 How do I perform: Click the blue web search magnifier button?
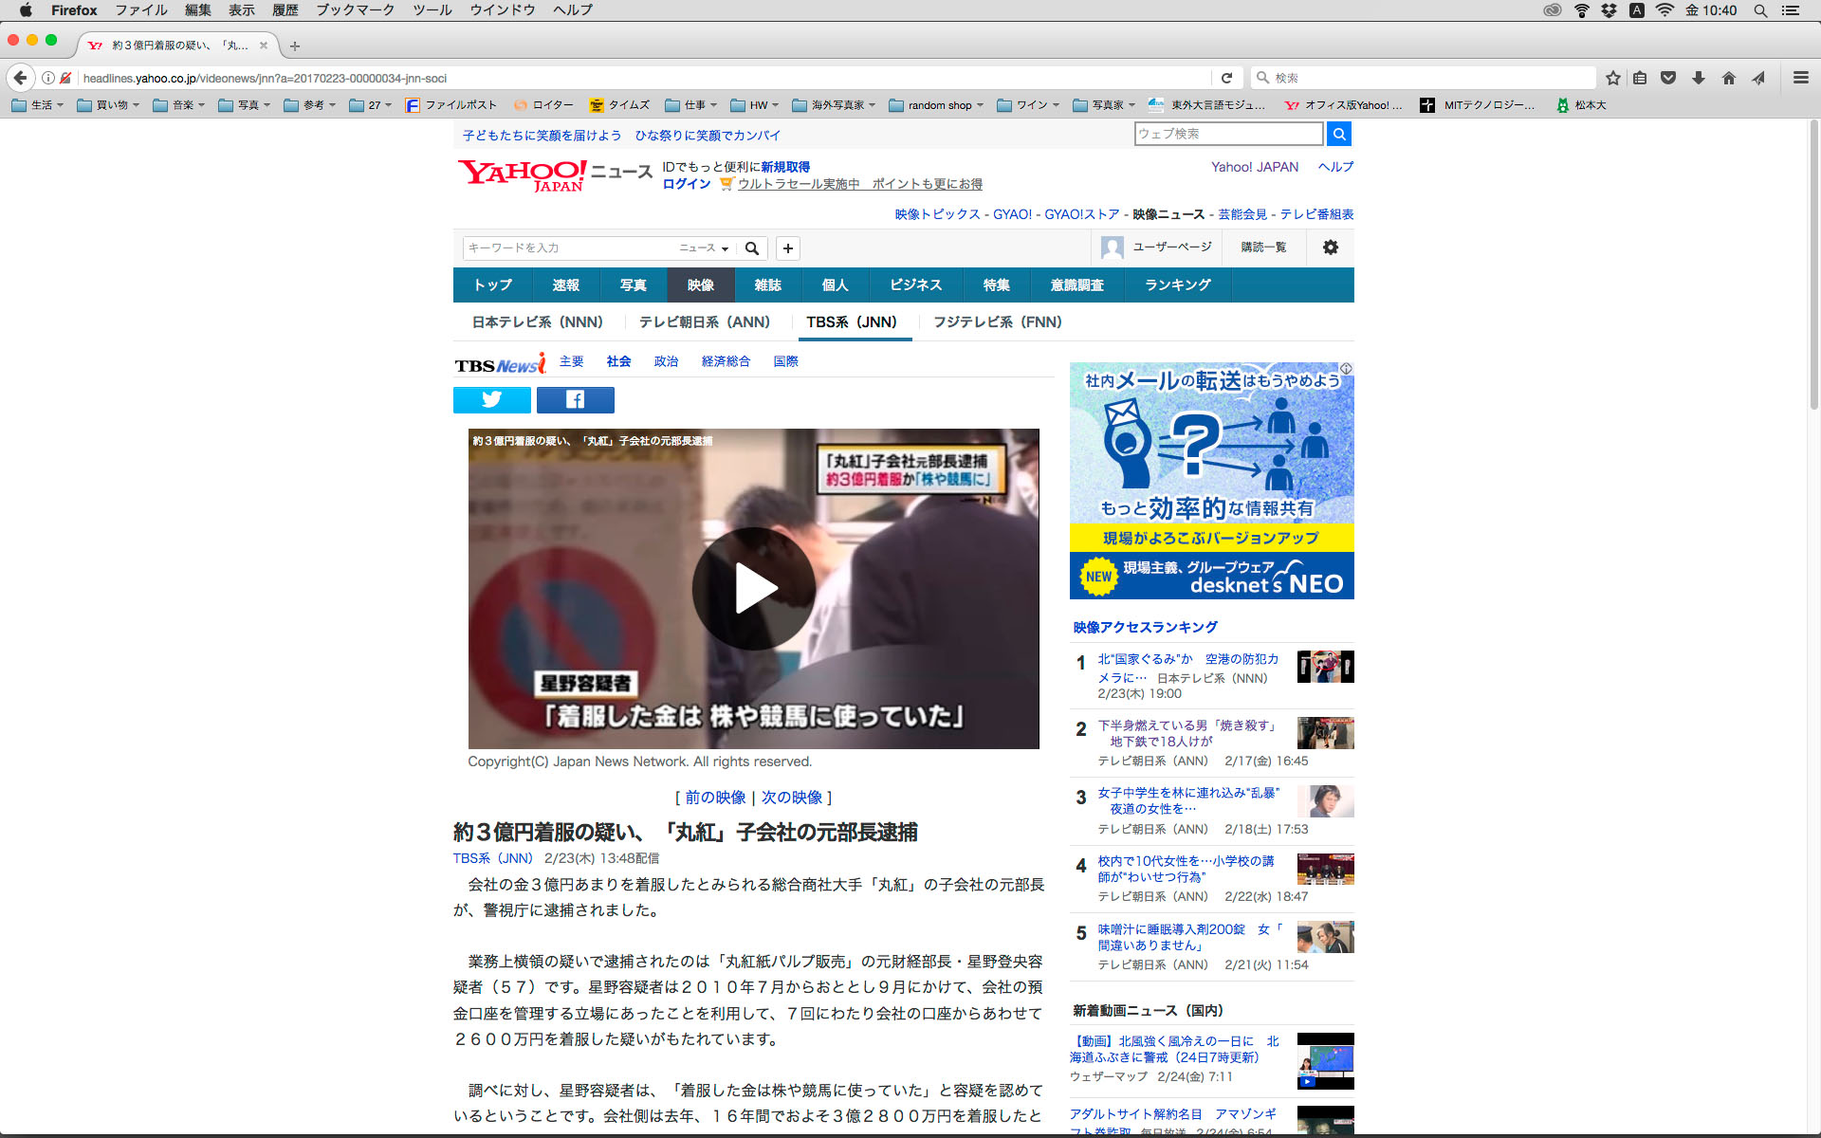click(1338, 134)
